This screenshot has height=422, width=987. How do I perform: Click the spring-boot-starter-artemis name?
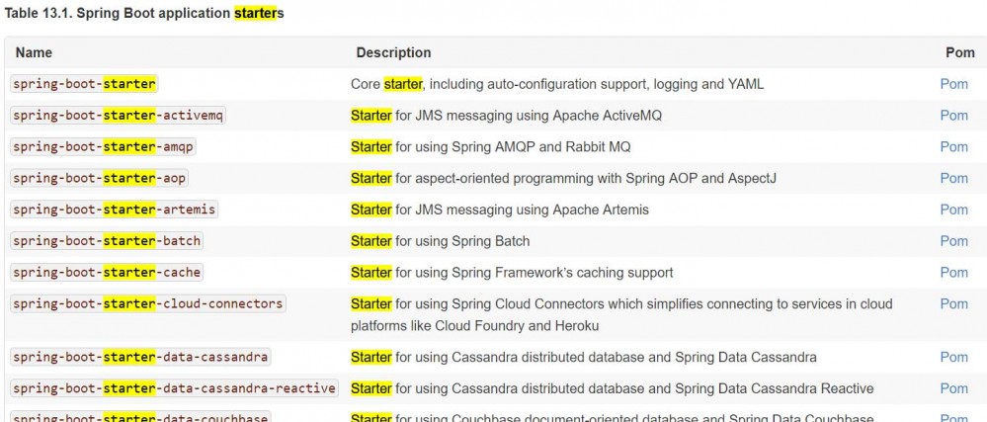pos(115,210)
